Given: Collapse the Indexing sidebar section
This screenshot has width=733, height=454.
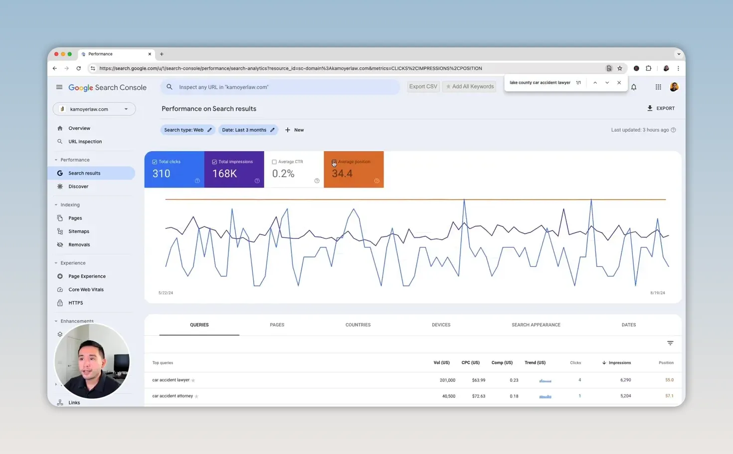Looking at the screenshot, I should pos(56,205).
